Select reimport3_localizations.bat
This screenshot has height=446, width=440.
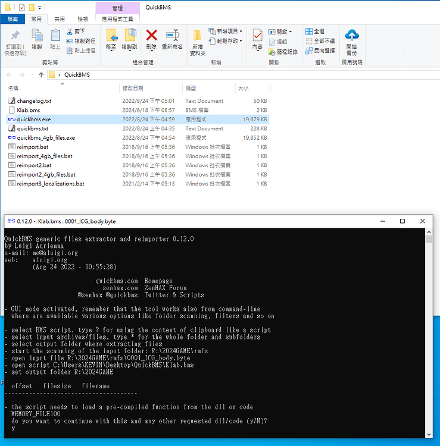(138, 184)
